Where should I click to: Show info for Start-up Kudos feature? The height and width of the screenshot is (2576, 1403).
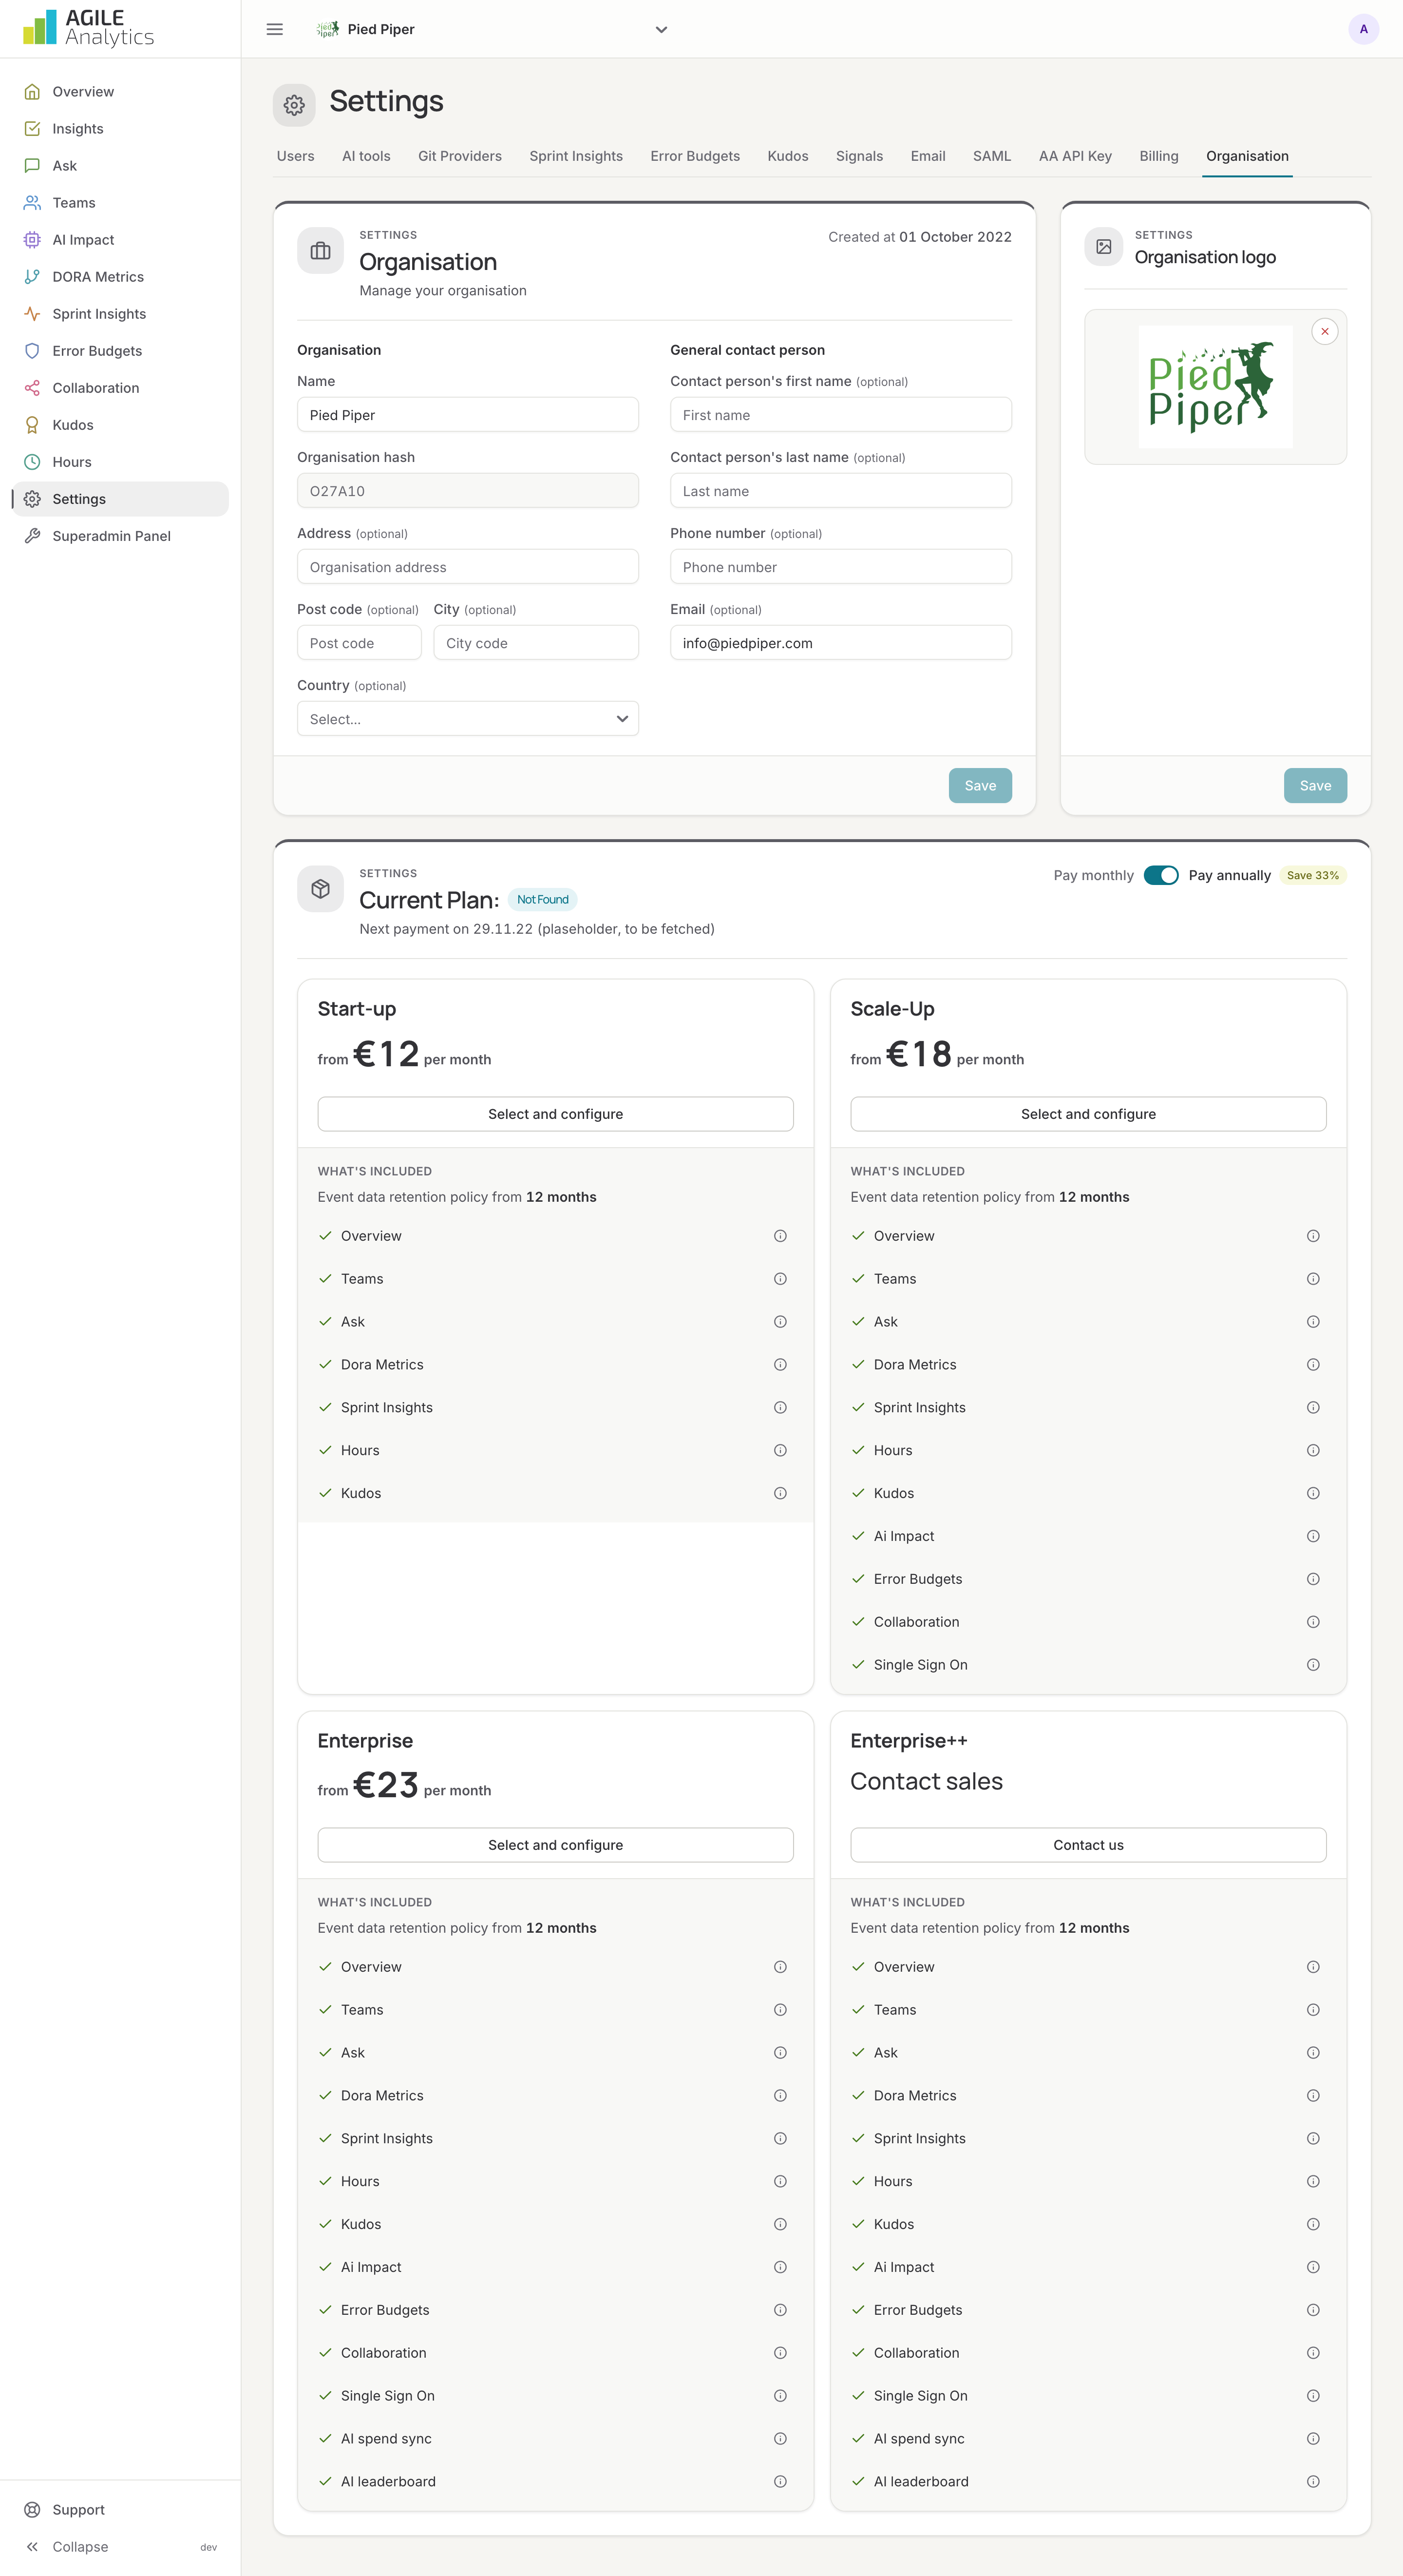coord(780,1493)
